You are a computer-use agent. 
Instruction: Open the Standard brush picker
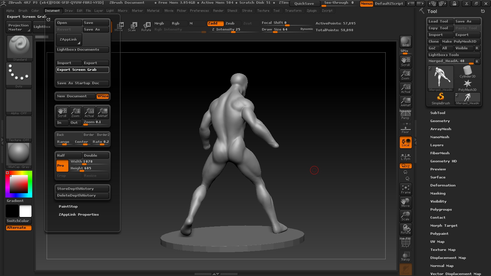19,48
